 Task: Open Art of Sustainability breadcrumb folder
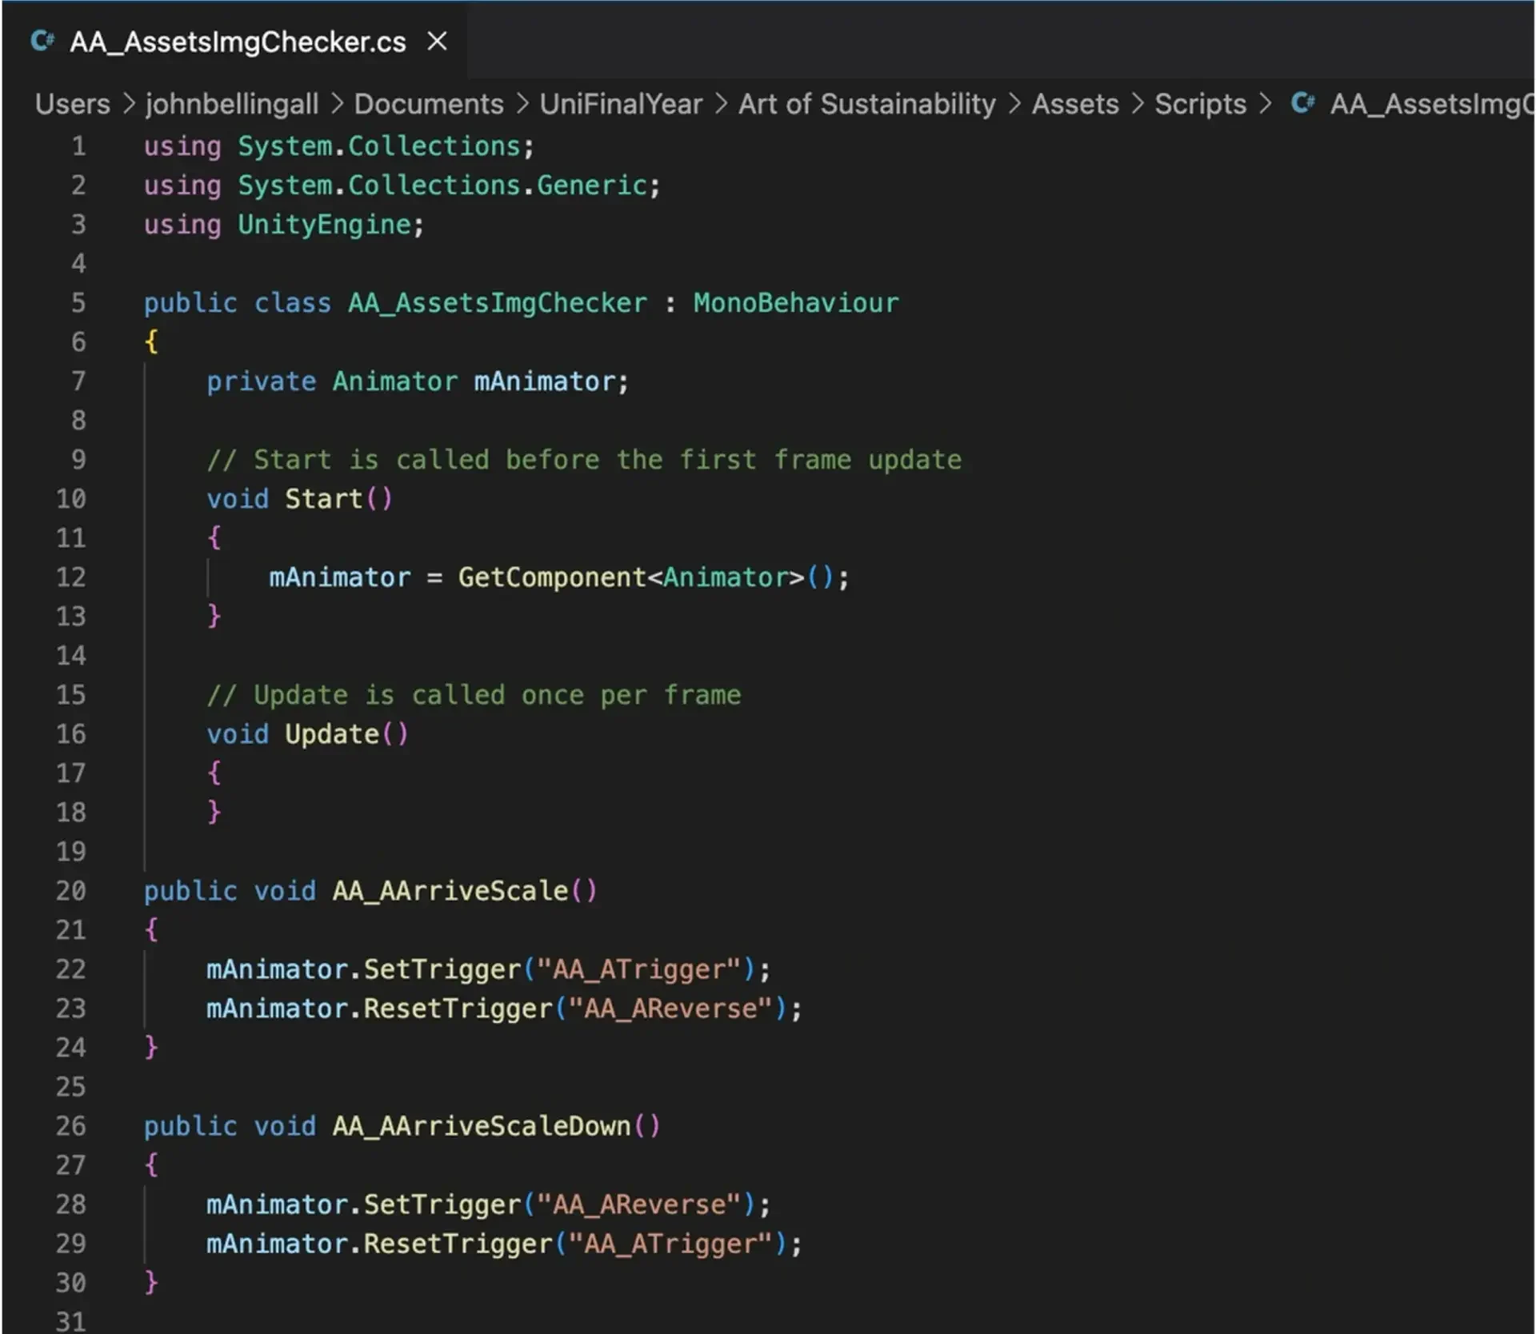coord(866,104)
